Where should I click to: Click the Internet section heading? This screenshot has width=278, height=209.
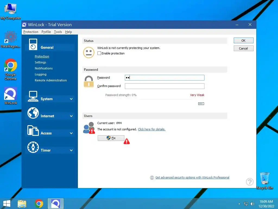coord(47,116)
